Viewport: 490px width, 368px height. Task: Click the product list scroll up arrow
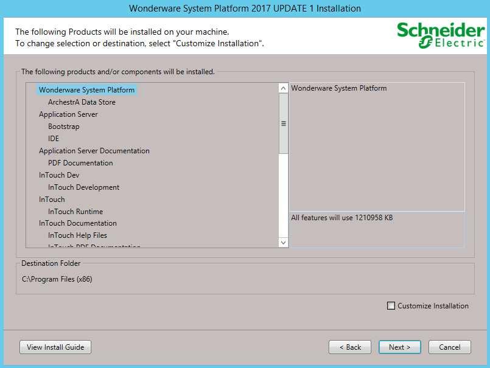[283, 88]
